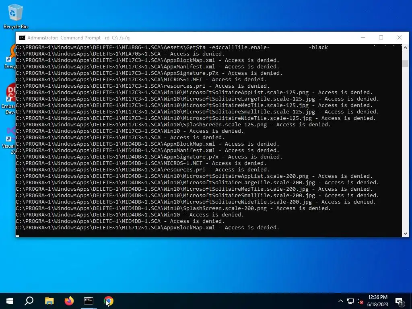Click the SplashScreen.scale-125.png line
Viewport: 412px width, 309px height.
[x=173, y=125]
